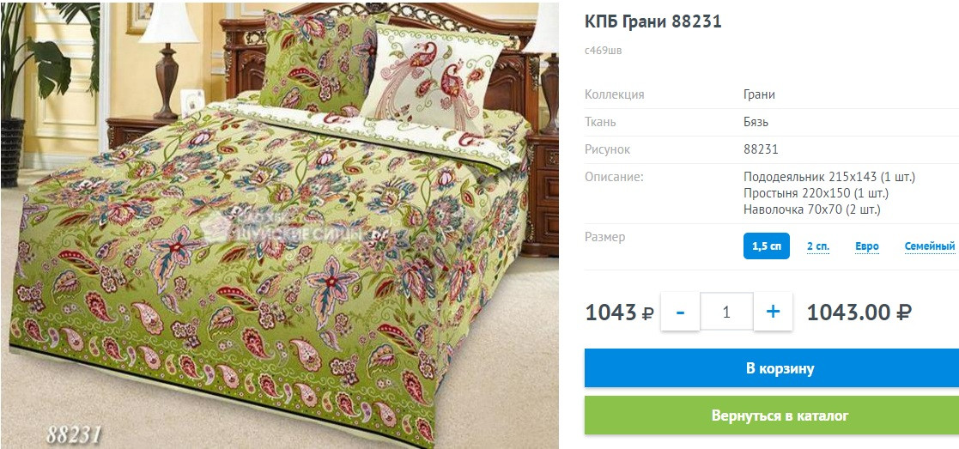The width and height of the screenshot is (959, 449).
Task: Click the peacock pillow in the photo
Action: (435, 80)
